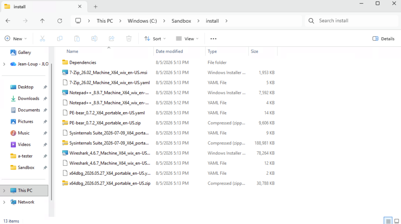Click the Rename icon in toolbar
Image resolution: width=401 pixels, height=224 pixels.
pos(94,39)
